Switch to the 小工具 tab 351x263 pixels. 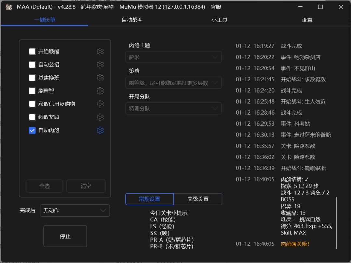point(219,20)
